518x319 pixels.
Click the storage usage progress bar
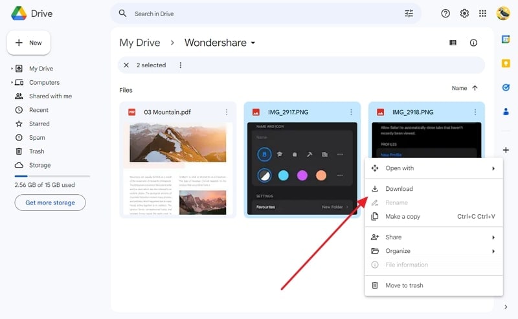click(52, 177)
